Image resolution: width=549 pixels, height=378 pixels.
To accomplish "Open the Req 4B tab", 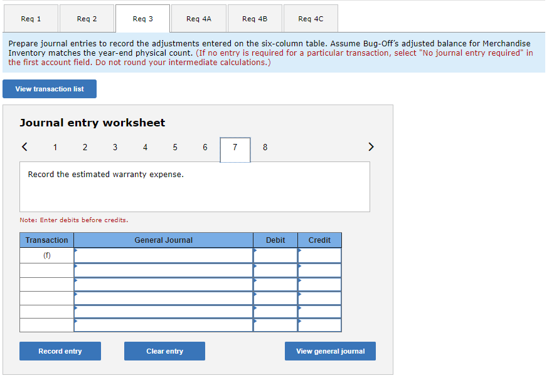I will [254, 18].
